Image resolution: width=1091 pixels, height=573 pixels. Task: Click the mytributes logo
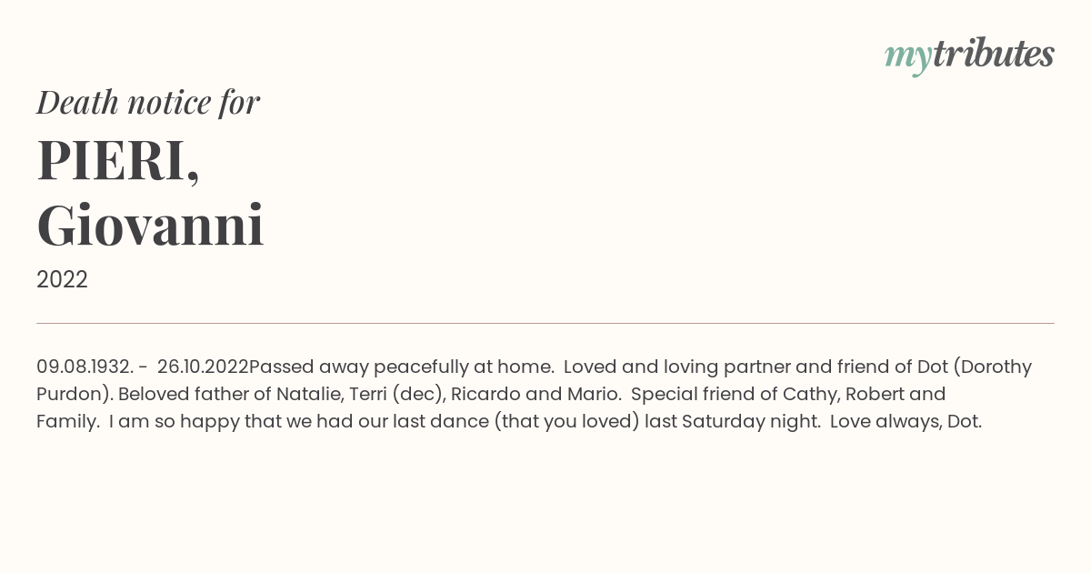[x=969, y=55]
